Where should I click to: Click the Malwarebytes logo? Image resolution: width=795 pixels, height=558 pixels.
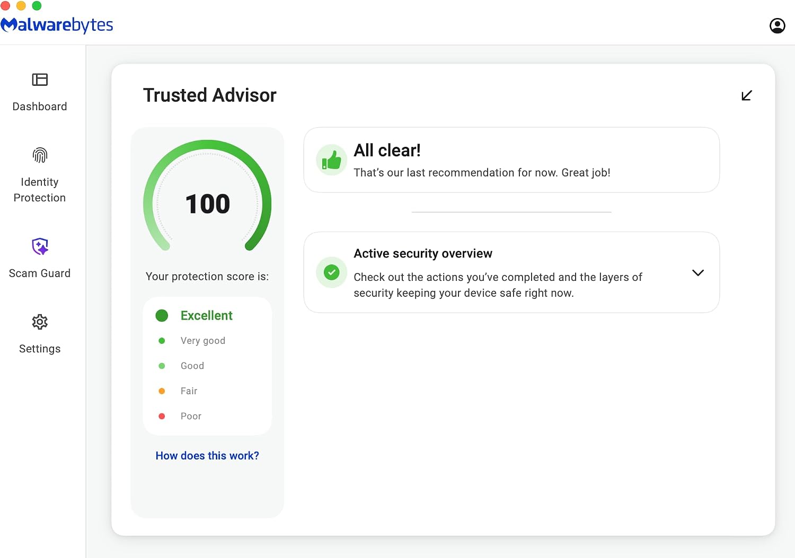(57, 25)
